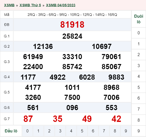The image size is (146, 137).
Task: Open the XSMB 04/05/2023 link
Action: pyautogui.click(x=61, y=5)
